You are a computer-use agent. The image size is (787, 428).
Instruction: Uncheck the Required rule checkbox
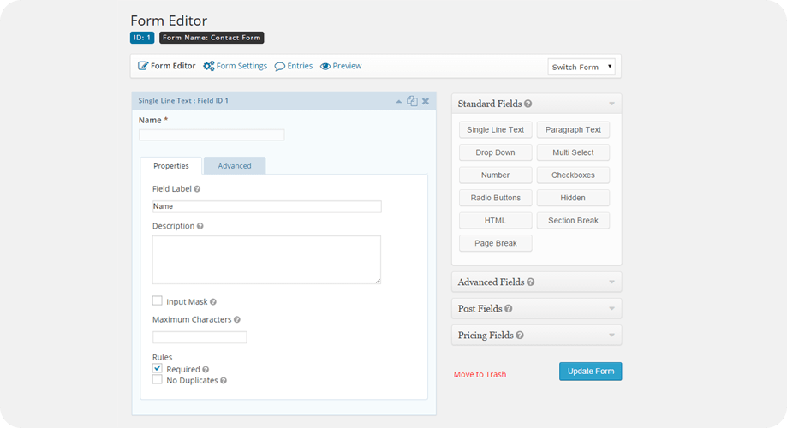pyautogui.click(x=158, y=368)
